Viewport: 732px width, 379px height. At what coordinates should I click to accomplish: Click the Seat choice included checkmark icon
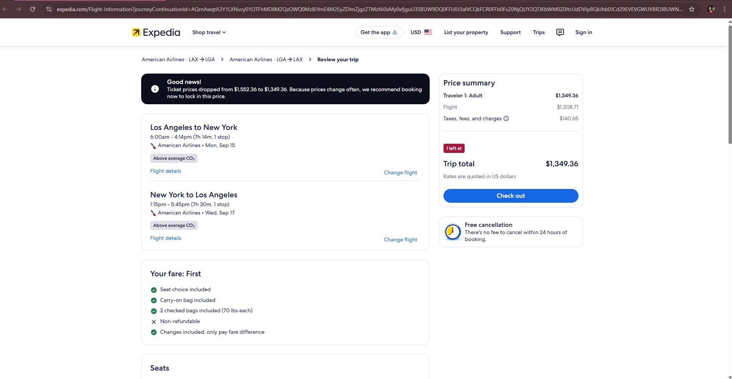[154, 290]
